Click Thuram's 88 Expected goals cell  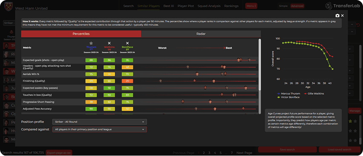(x=91, y=60)
